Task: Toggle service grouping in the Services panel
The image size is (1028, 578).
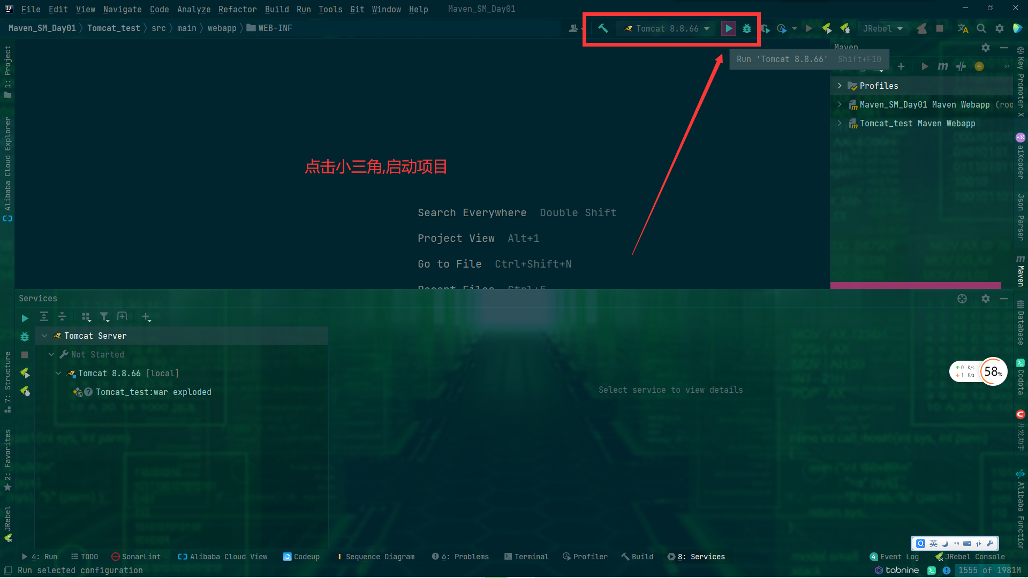Action: [x=86, y=317]
